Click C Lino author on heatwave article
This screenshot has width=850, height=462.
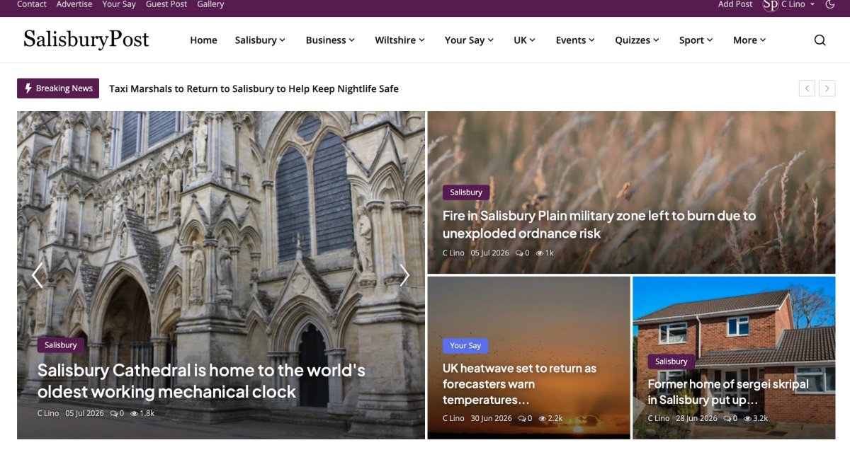click(x=453, y=419)
